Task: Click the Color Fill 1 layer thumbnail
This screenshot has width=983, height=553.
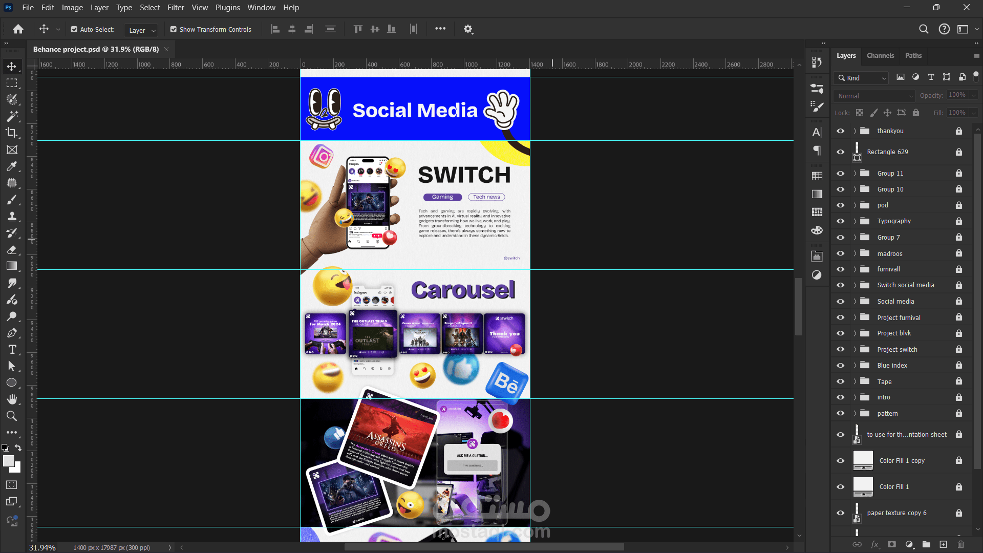Action: pyautogui.click(x=863, y=486)
